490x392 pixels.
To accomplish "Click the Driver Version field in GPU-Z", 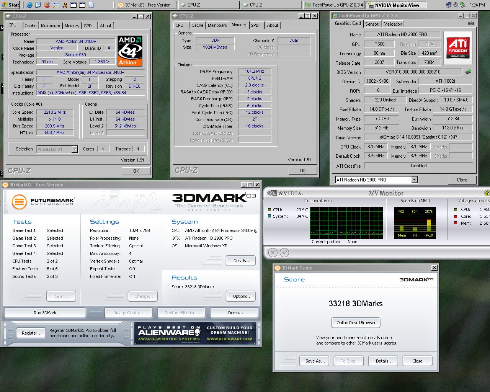I will coord(418,137).
